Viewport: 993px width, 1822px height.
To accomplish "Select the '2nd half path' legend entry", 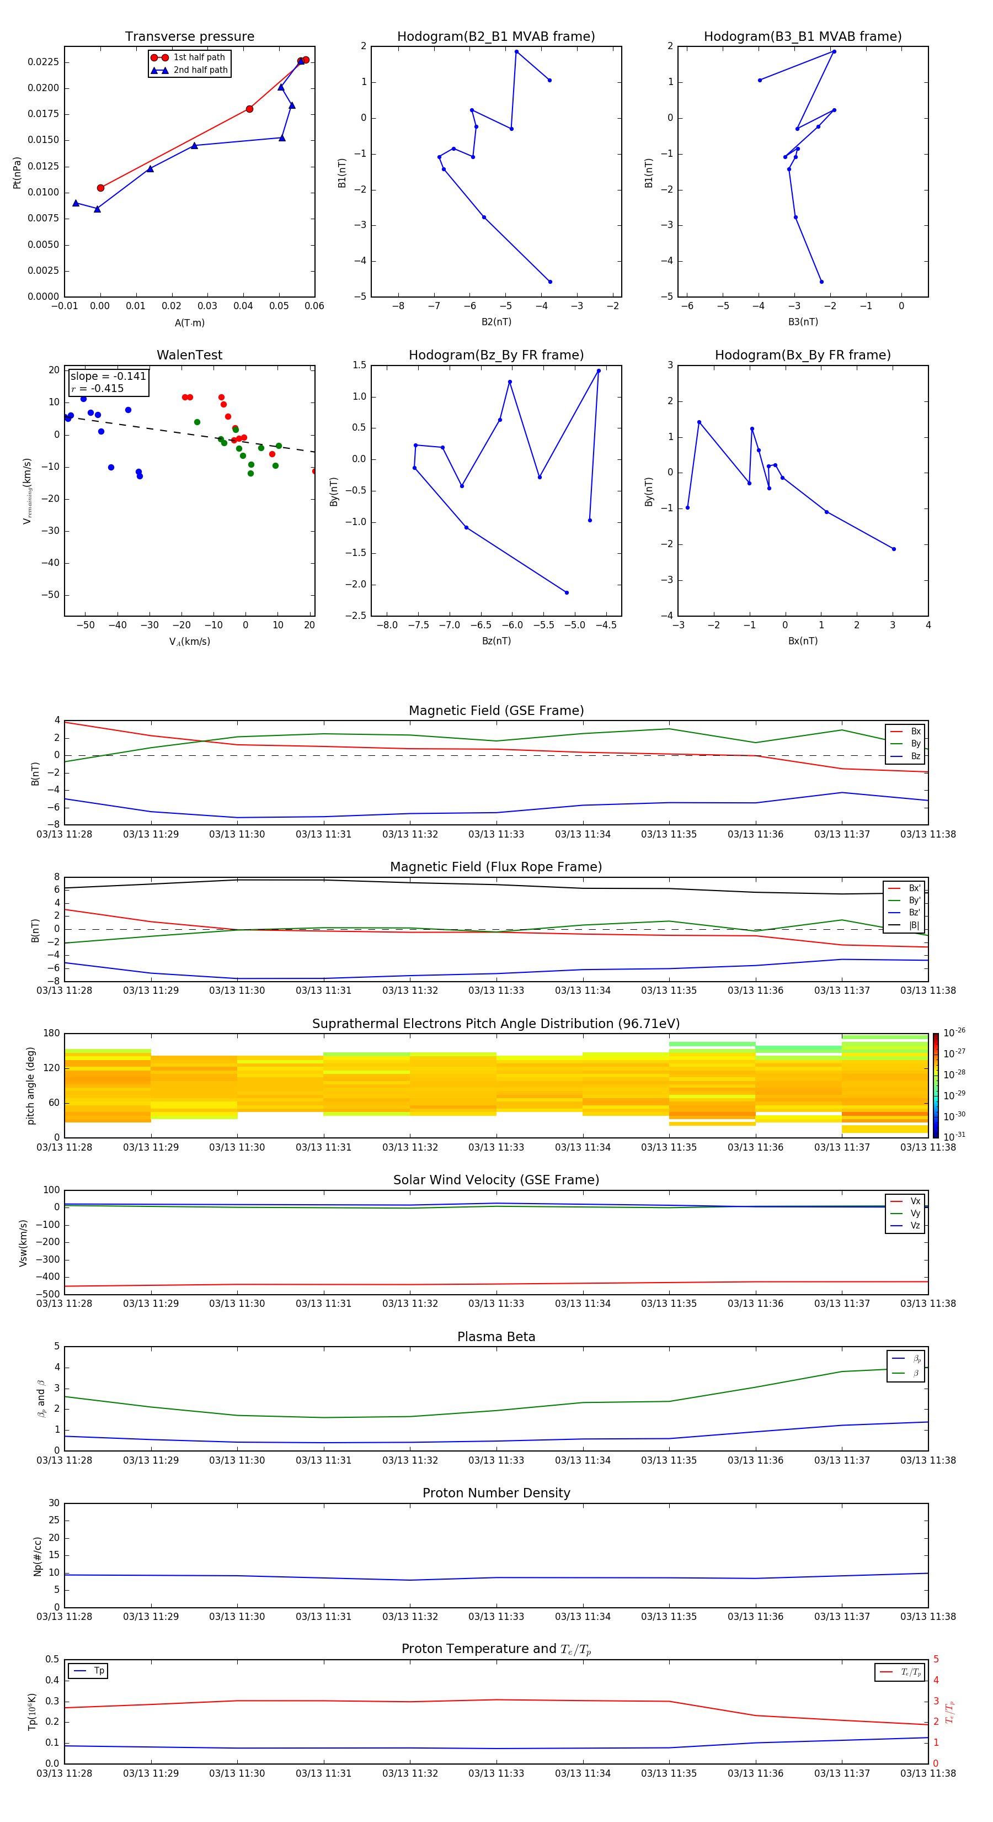I will click(x=189, y=70).
